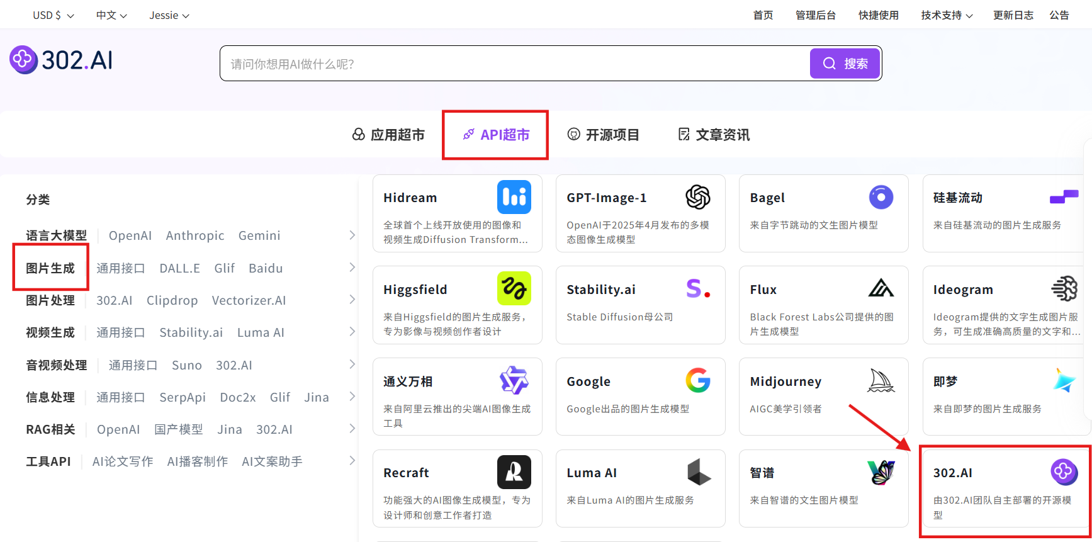
Task: Click the Anthropic link in 语言大模型 row
Action: pyautogui.click(x=195, y=235)
